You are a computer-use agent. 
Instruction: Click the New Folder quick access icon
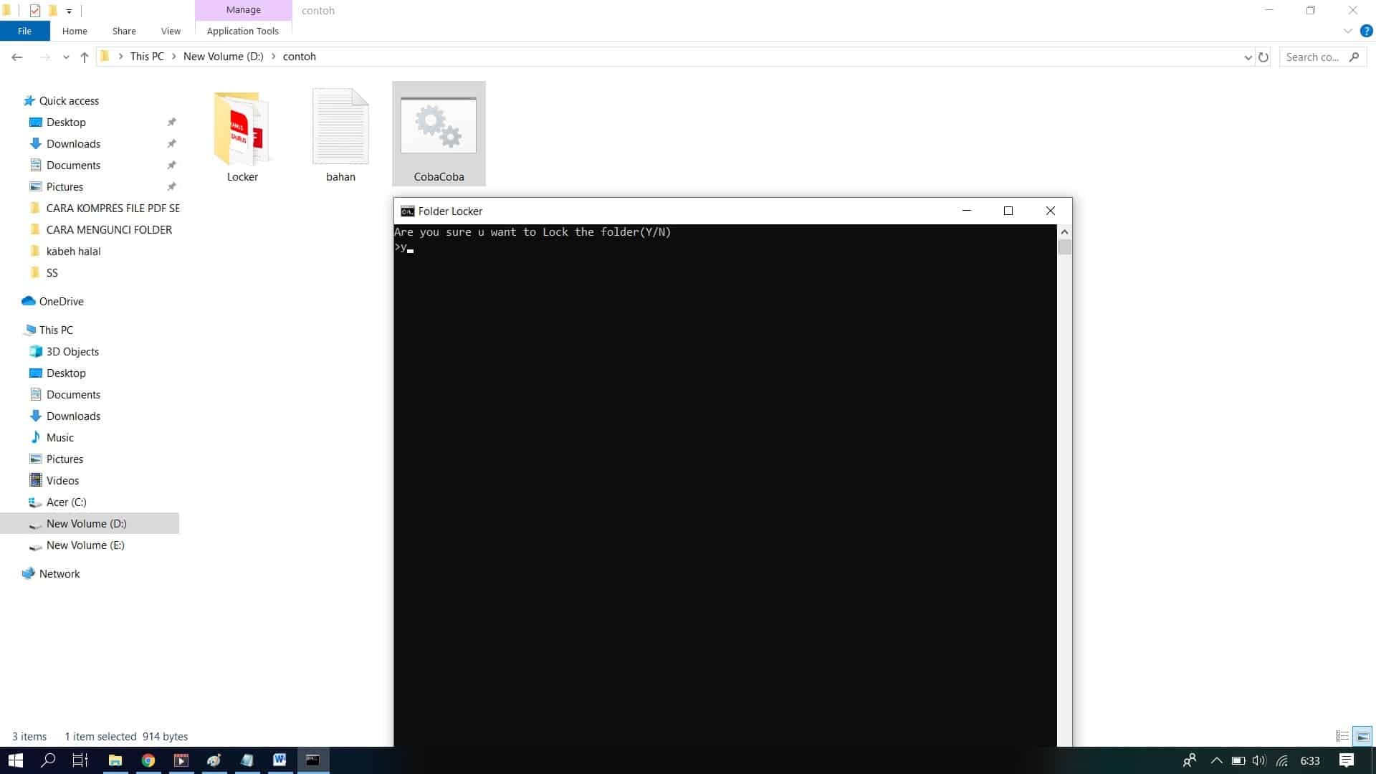52,10
